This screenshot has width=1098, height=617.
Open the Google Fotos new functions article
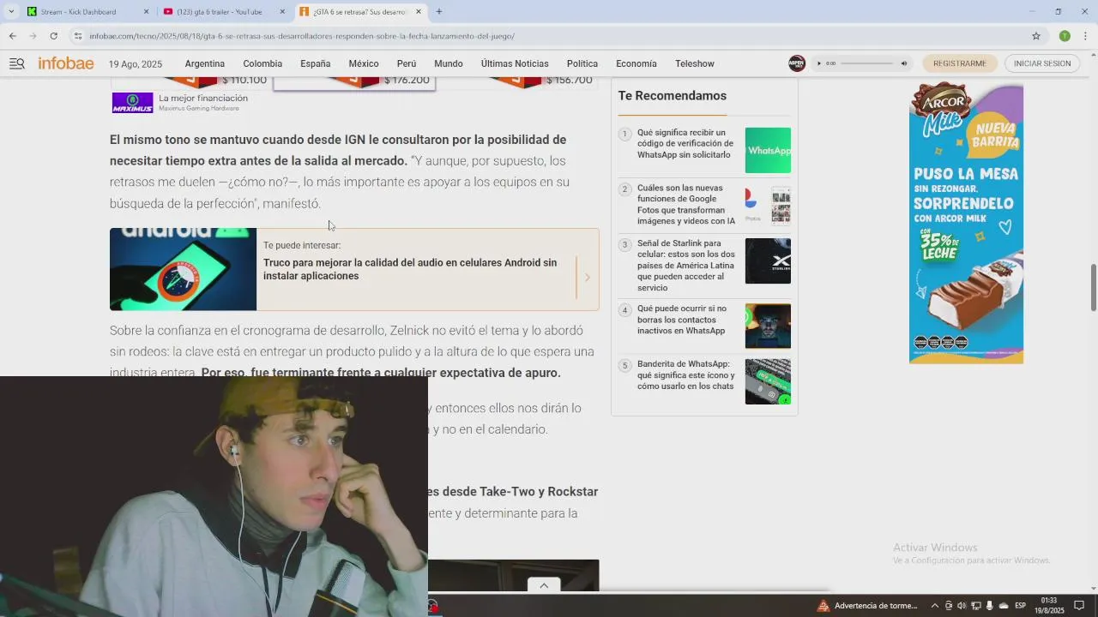click(x=686, y=204)
